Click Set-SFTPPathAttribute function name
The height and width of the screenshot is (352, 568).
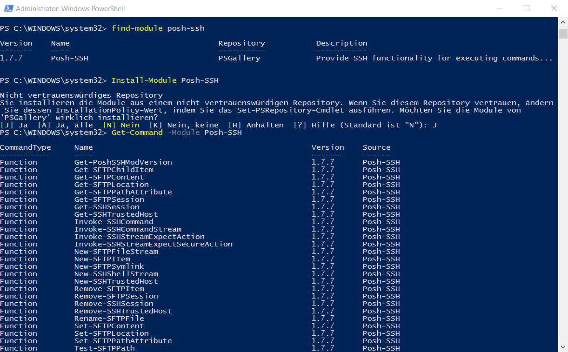123,341
